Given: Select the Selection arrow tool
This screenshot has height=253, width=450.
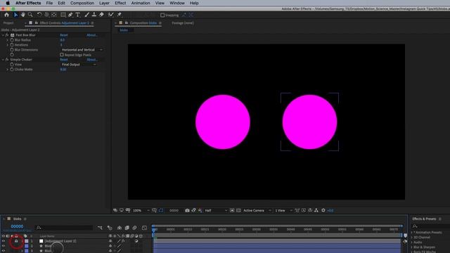Looking at the screenshot, I should coord(15,15).
